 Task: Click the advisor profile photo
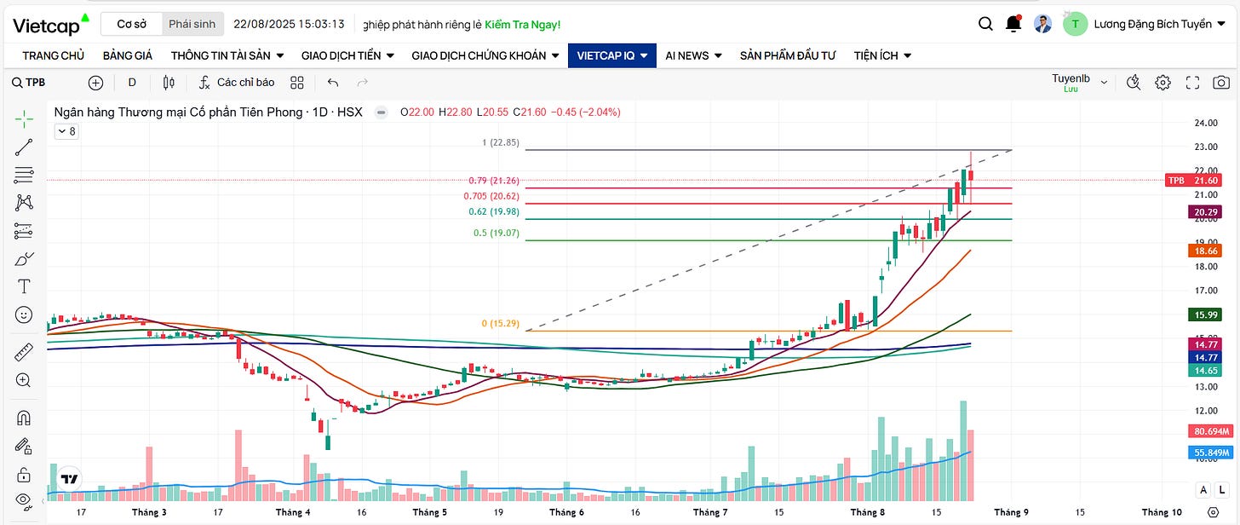point(1043,24)
